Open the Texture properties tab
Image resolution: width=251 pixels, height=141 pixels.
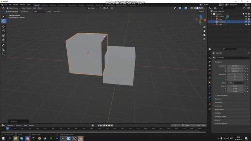pyautogui.click(x=209, y=109)
